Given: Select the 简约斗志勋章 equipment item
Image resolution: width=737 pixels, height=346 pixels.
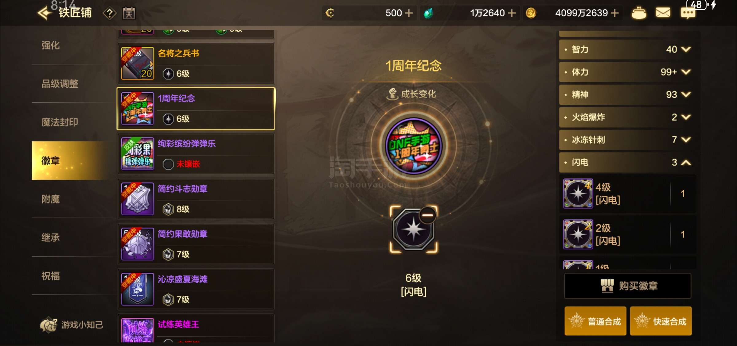Looking at the screenshot, I should pyautogui.click(x=196, y=199).
